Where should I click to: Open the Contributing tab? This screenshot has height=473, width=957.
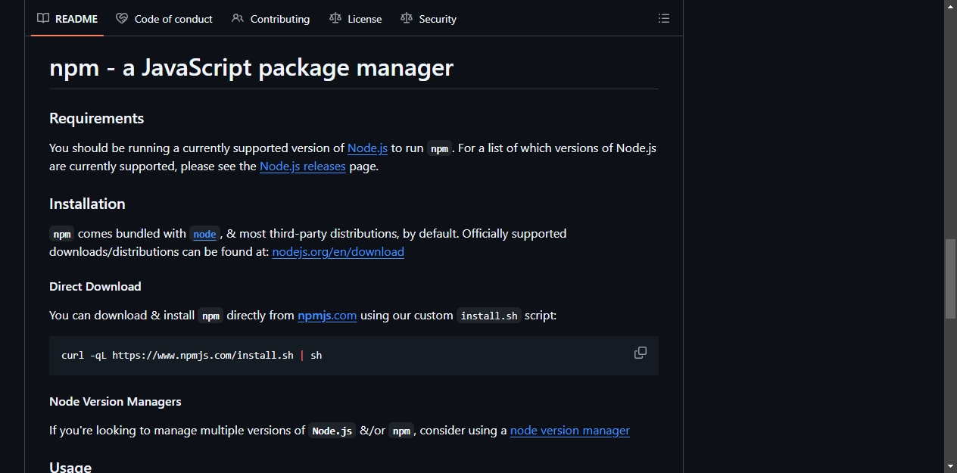point(270,18)
